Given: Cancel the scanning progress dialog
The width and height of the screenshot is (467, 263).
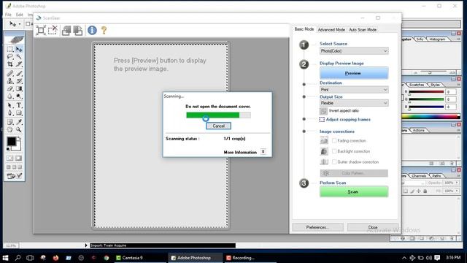Looking at the screenshot, I should [218, 126].
